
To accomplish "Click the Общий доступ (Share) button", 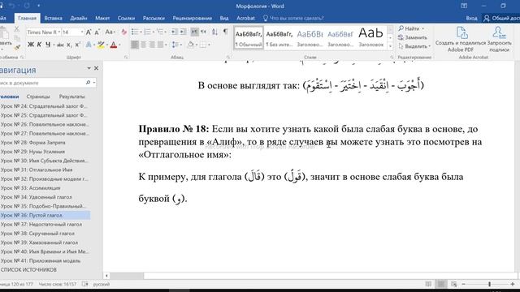I will click(501, 18).
